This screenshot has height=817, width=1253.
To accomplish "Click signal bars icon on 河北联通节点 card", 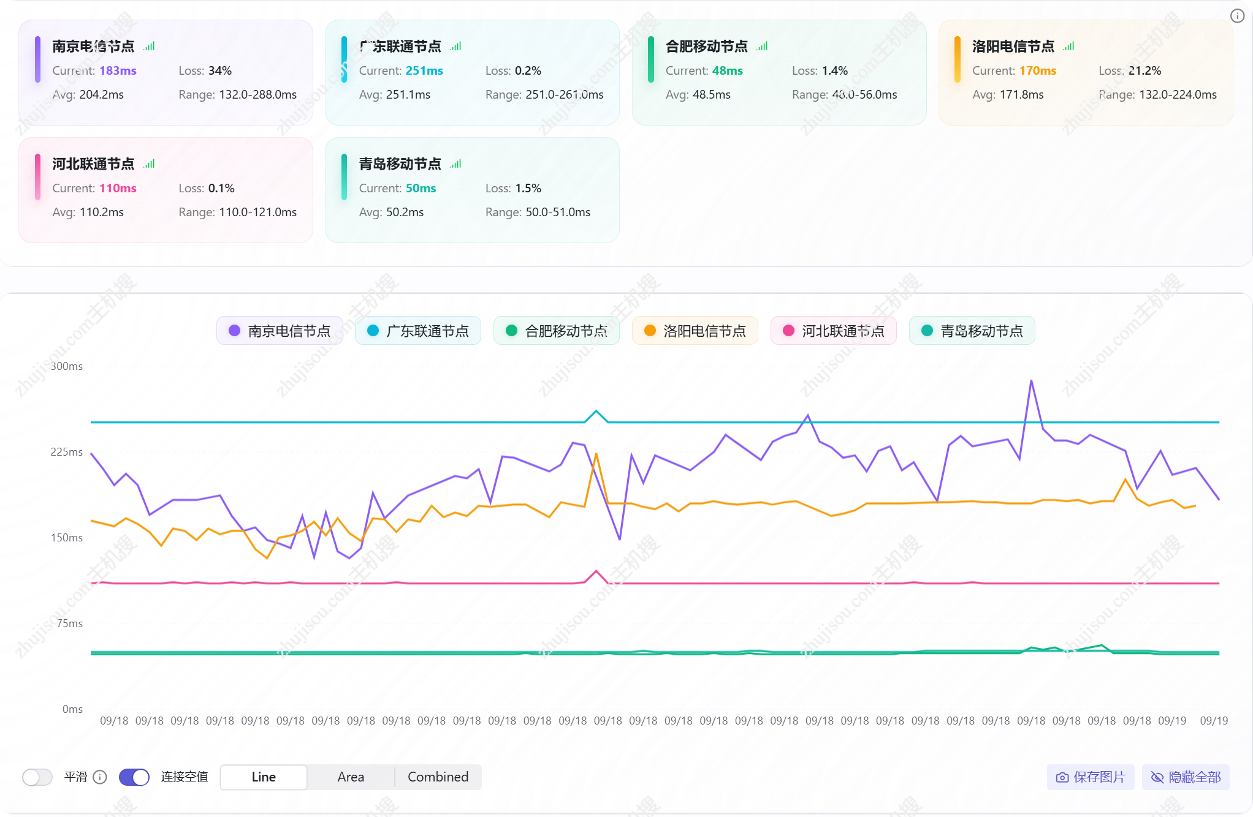I will [x=149, y=164].
